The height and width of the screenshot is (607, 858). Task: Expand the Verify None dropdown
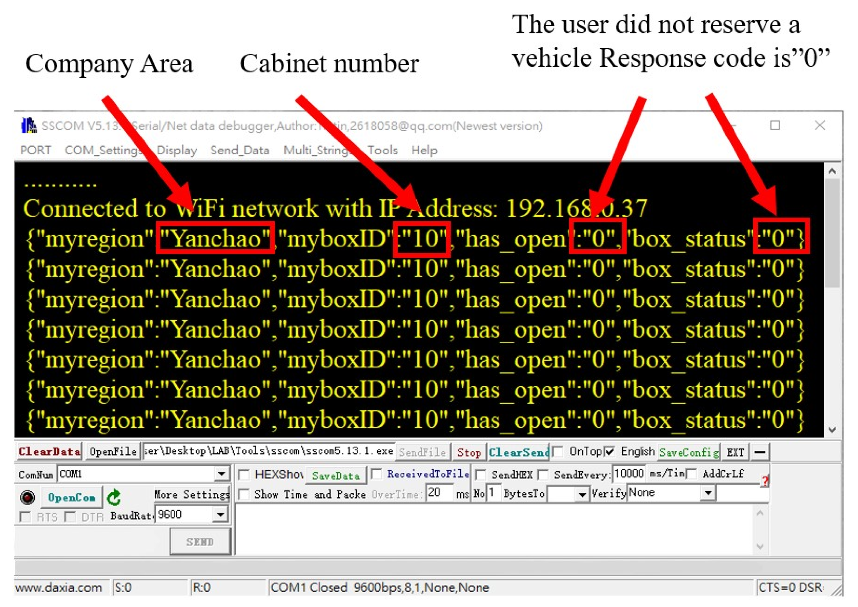pyautogui.click(x=708, y=493)
